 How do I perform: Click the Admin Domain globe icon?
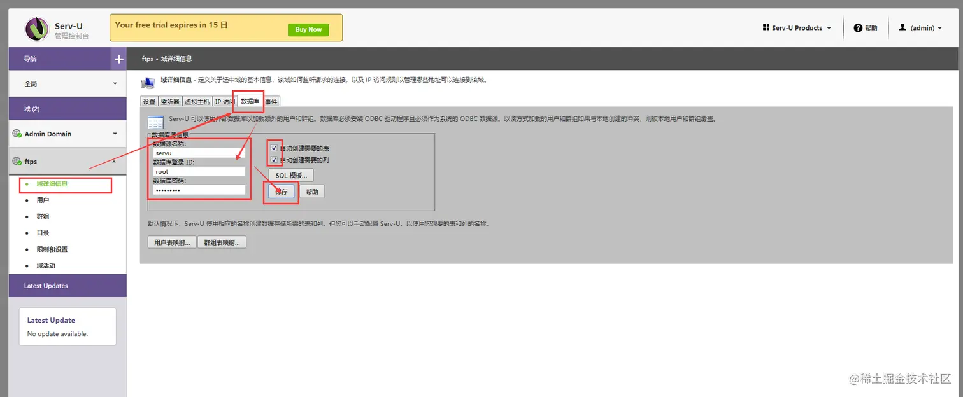click(x=17, y=134)
